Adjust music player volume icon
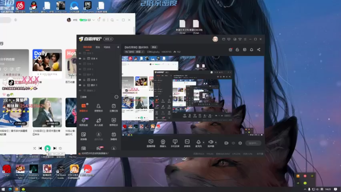 (60, 148)
